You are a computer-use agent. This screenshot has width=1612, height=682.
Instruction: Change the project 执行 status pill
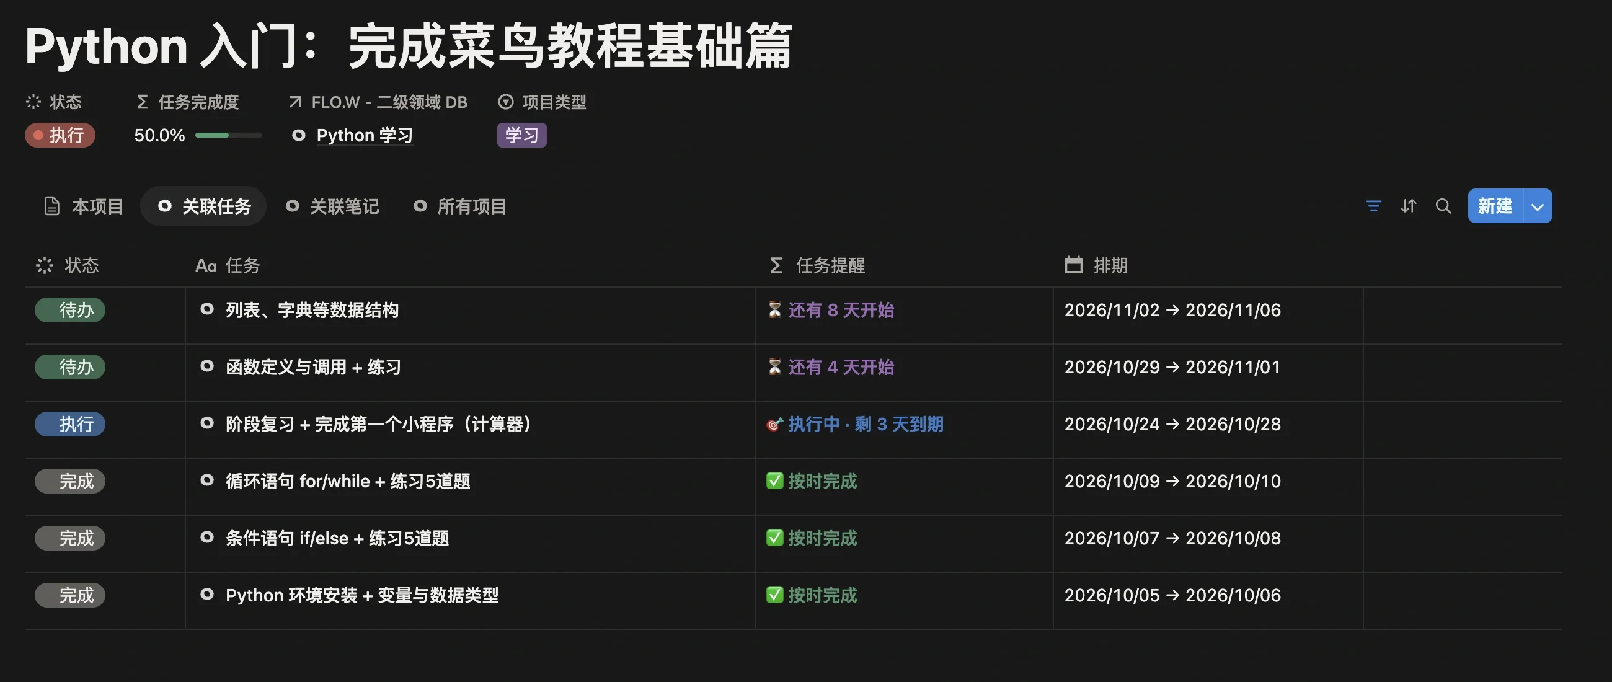(x=60, y=135)
